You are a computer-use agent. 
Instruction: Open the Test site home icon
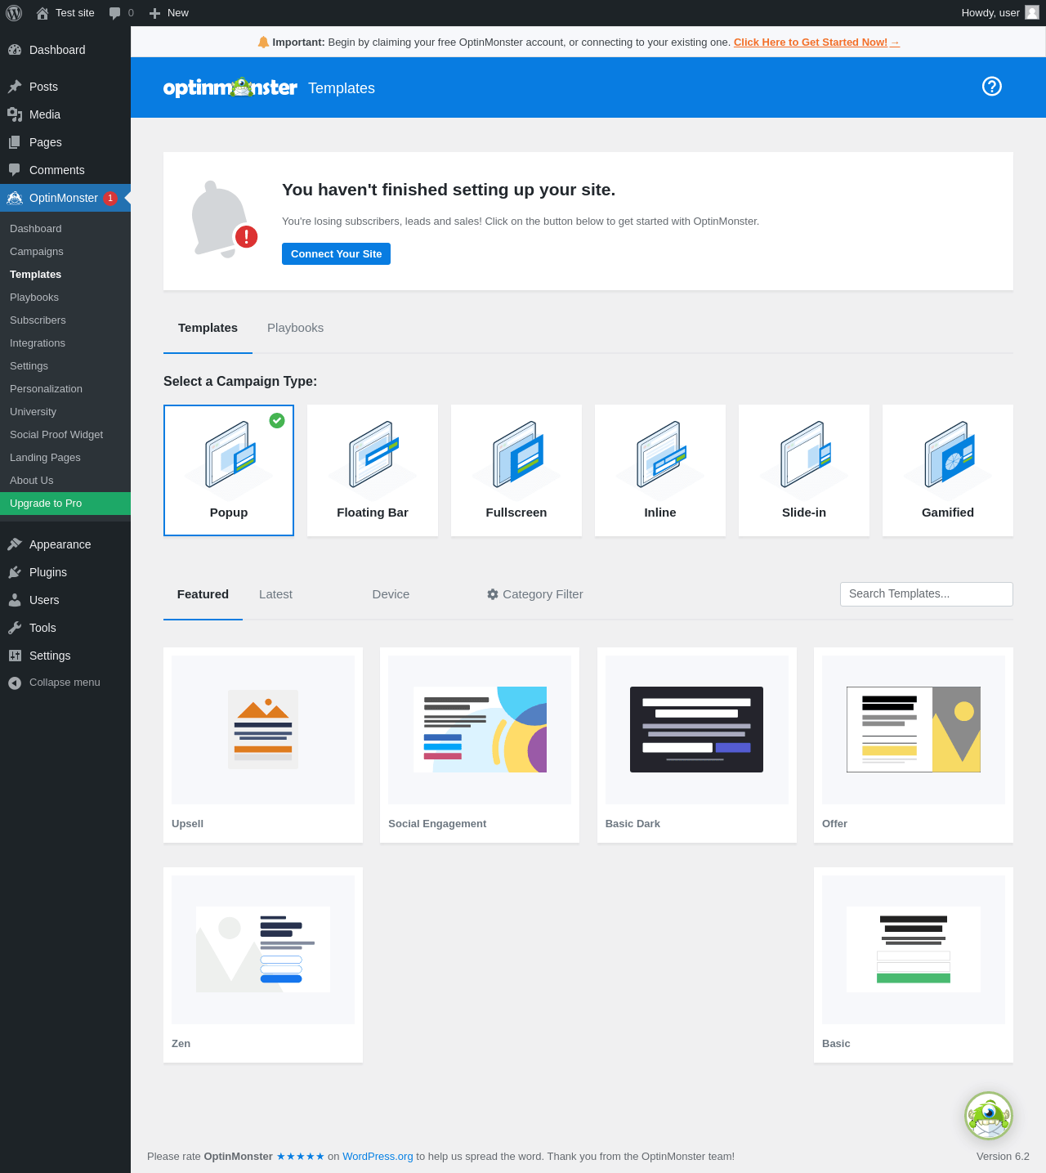point(42,13)
